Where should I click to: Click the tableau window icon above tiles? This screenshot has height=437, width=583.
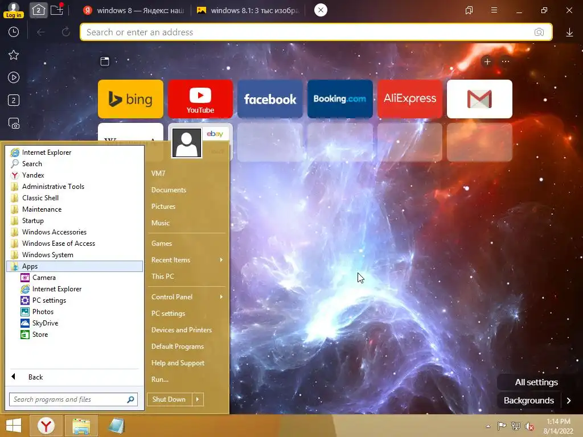click(x=105, y=61)
